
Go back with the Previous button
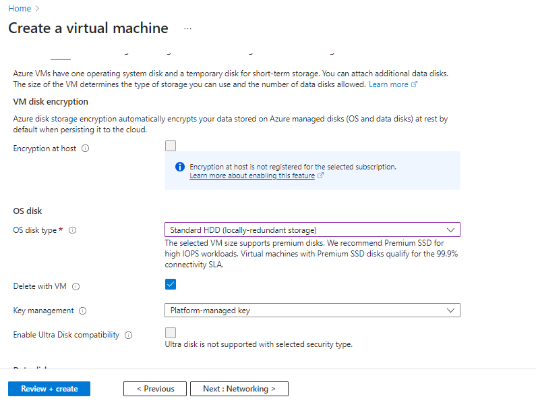pos(155,389)
